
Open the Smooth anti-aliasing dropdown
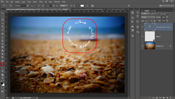pyautogui.click(x=64, y=6)
